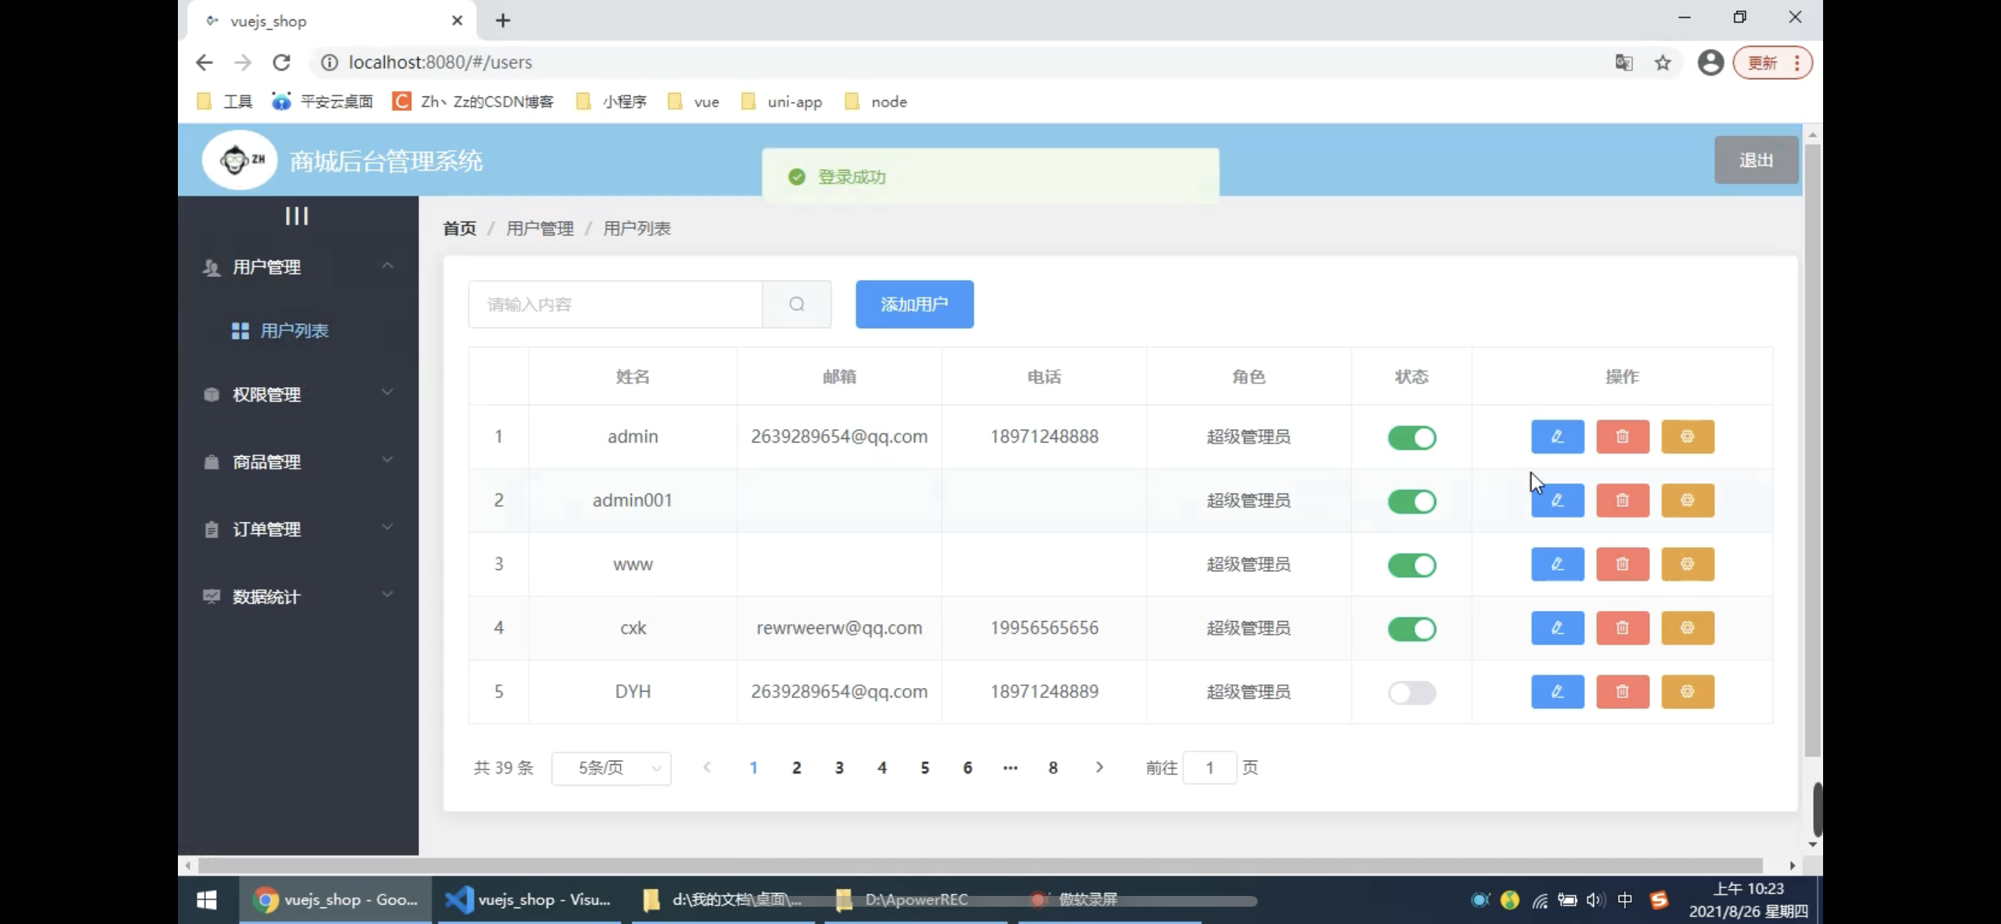The width and height of the screenshot is (2001, 924).
Task: Edit the www user with the pencil icon
Action: click(x=1557, y=564)
